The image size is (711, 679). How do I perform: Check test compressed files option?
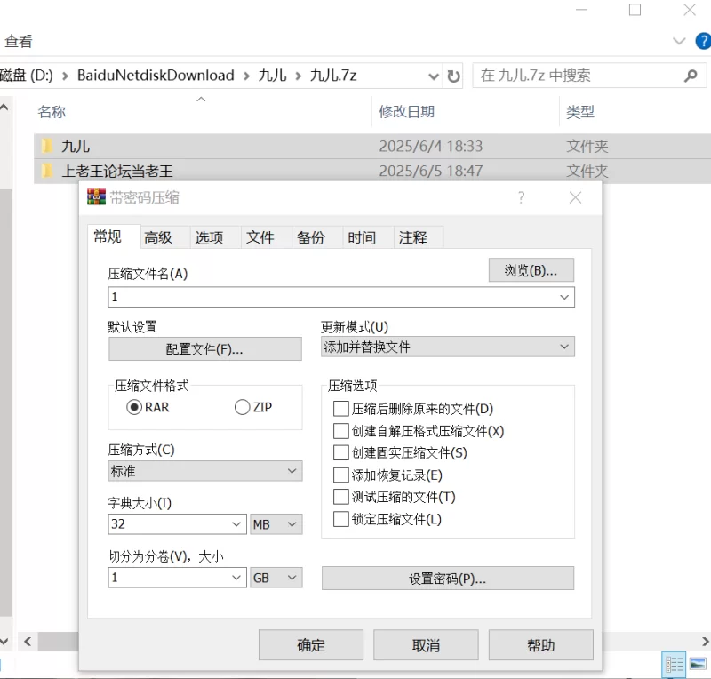340,497
